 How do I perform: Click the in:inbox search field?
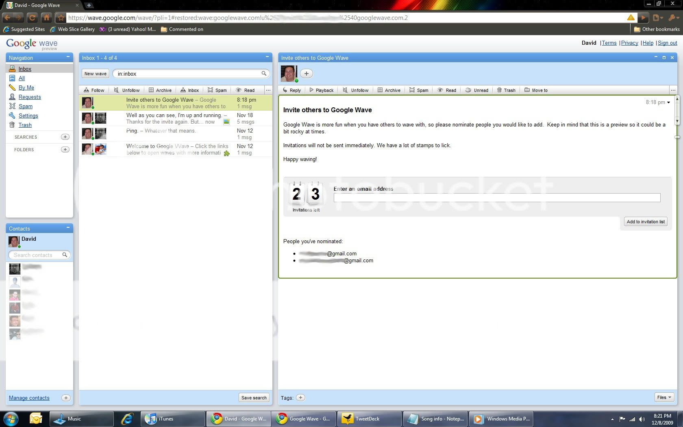click(x=191, y=74)
